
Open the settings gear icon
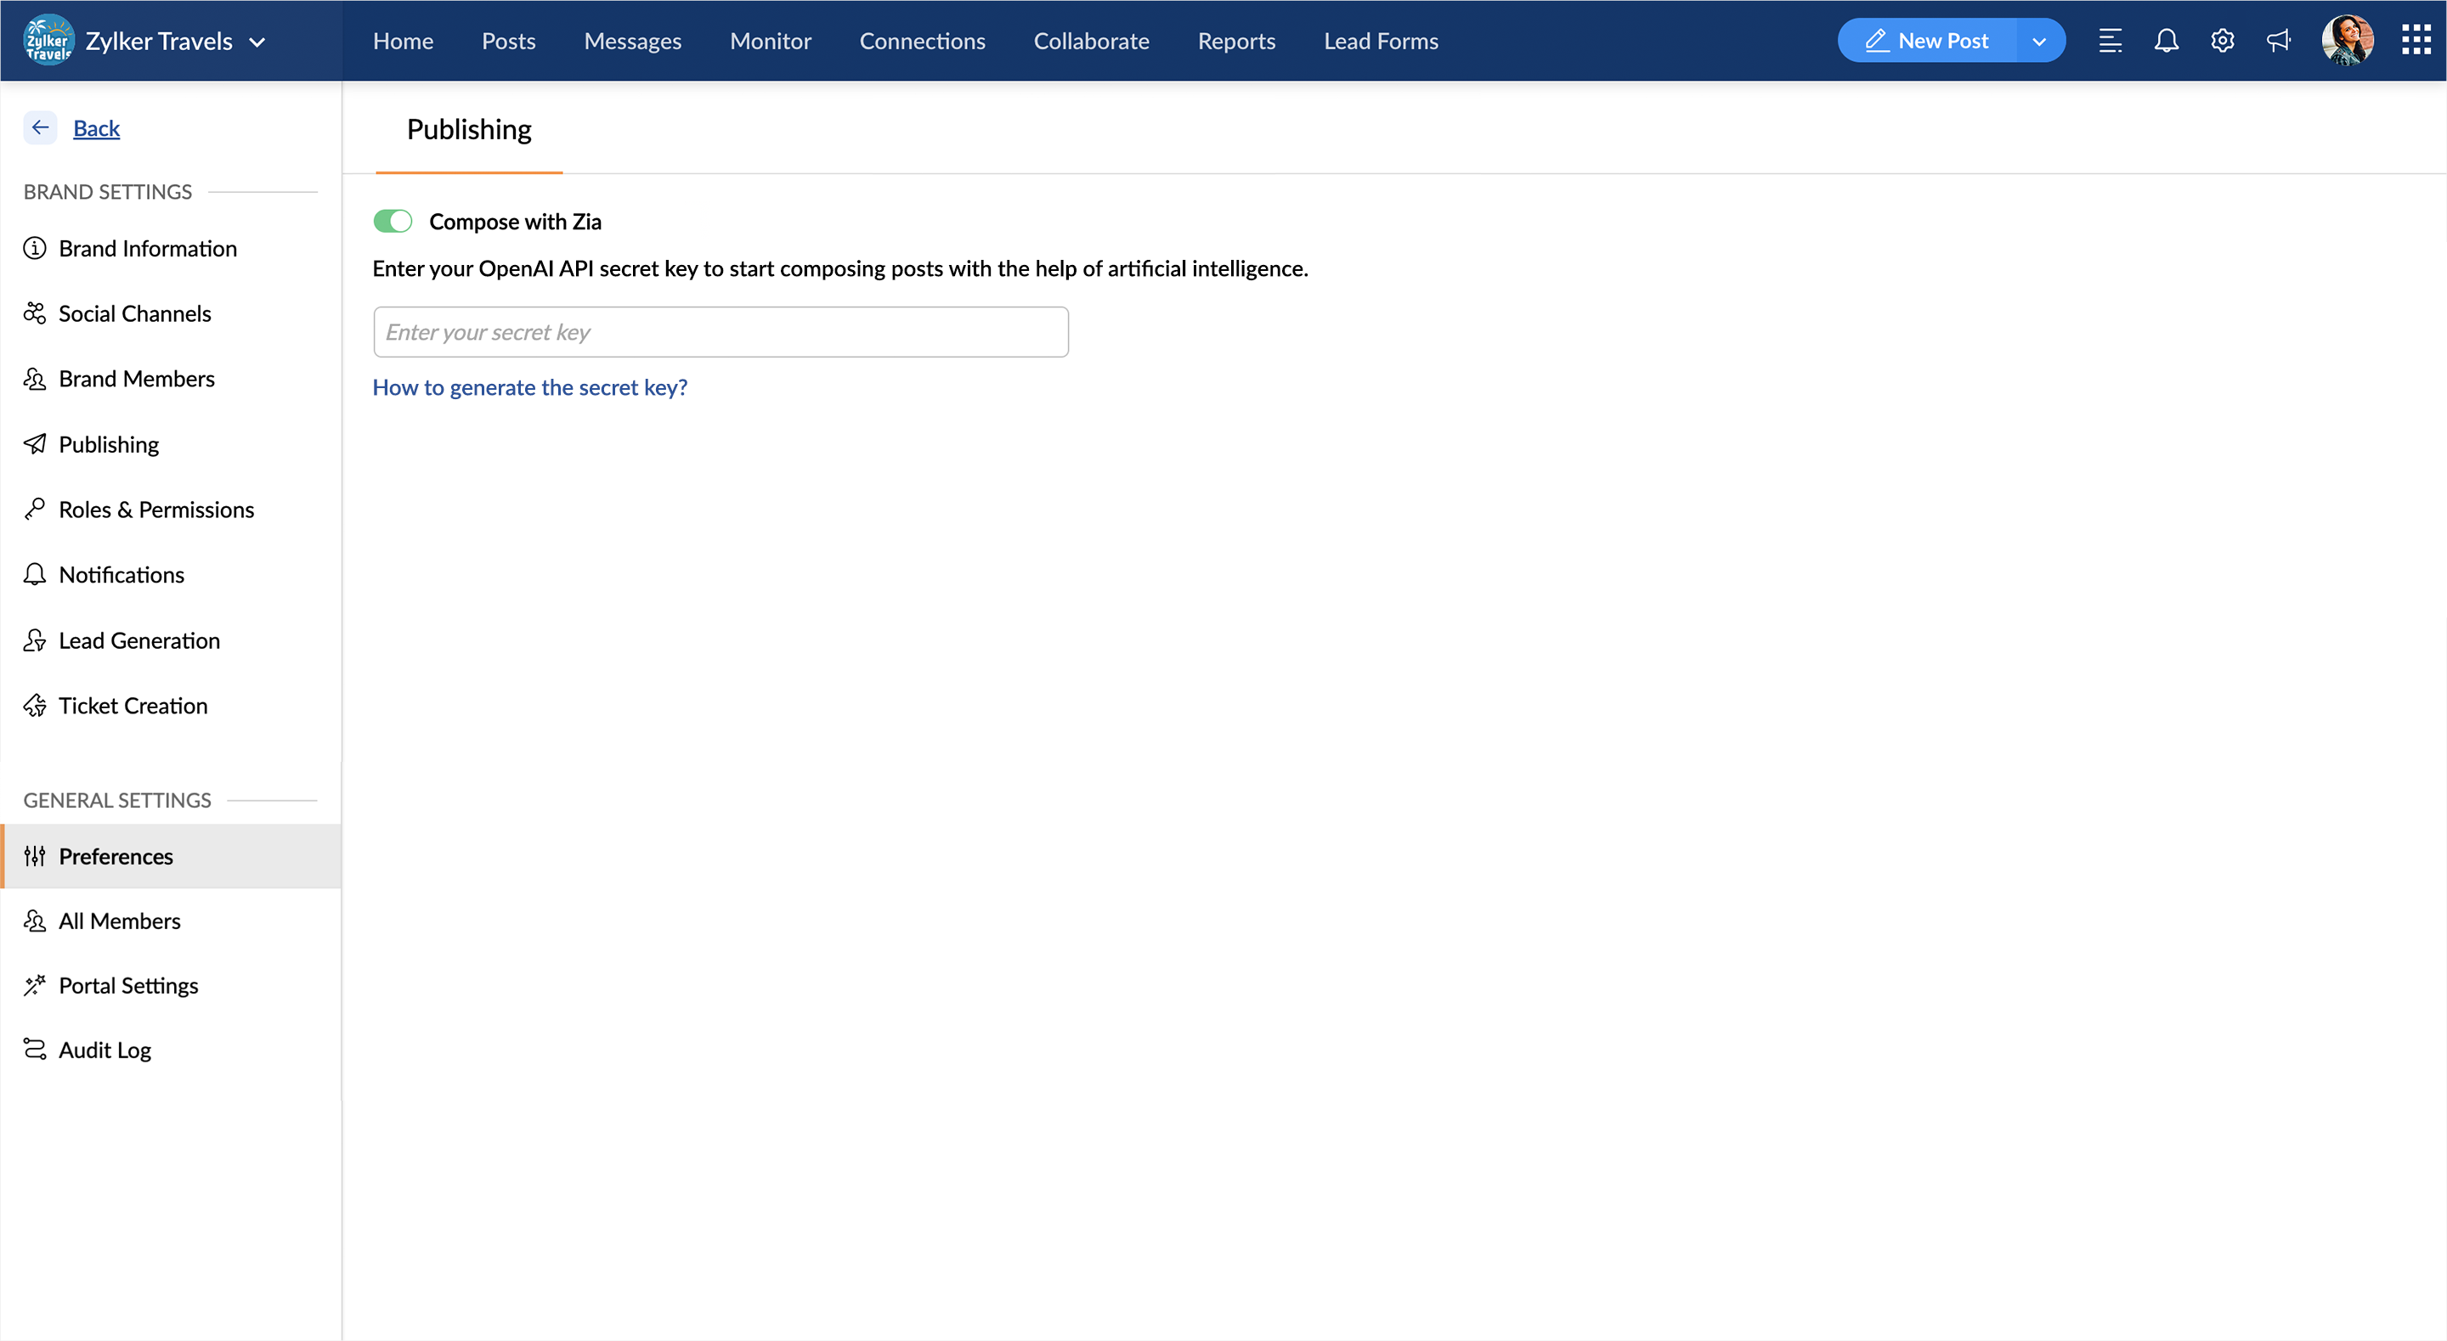[x=2222, y=41]
